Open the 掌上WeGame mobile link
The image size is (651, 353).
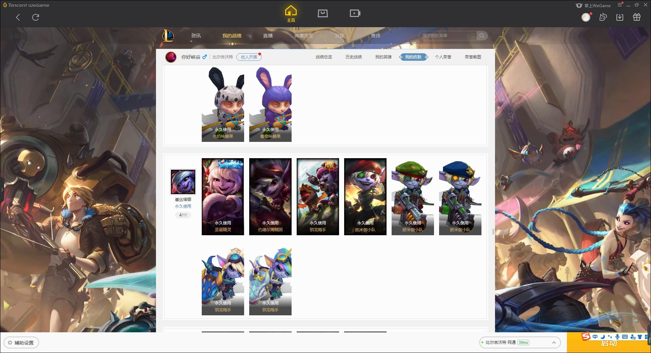(x=593, y=5)
